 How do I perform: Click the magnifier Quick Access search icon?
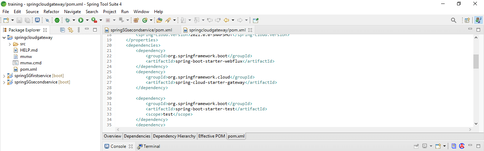point(454,20)
